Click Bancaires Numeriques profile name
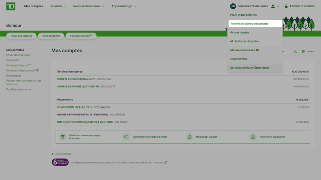 (x=253, y=6)
